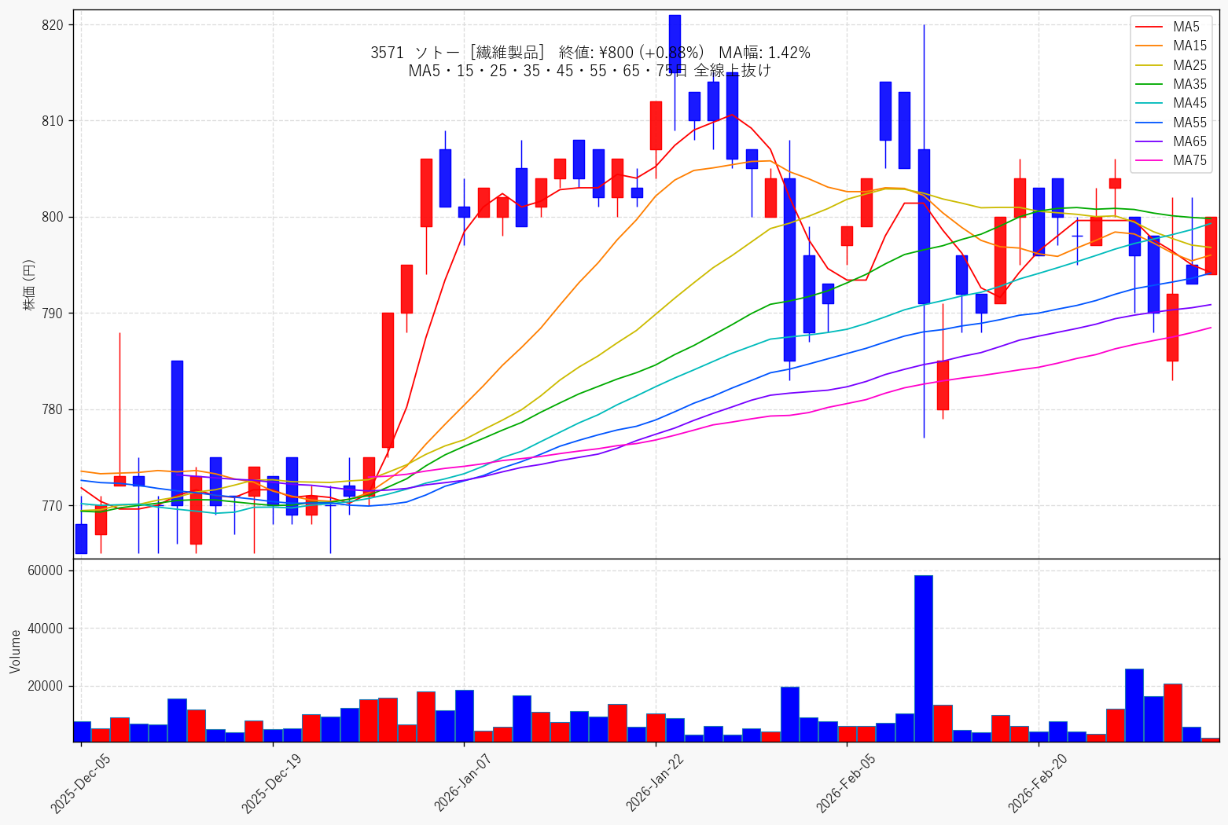Screen dimensions: 1228x825
Task: Click the 780 price axis label
Action: point(52,410)
